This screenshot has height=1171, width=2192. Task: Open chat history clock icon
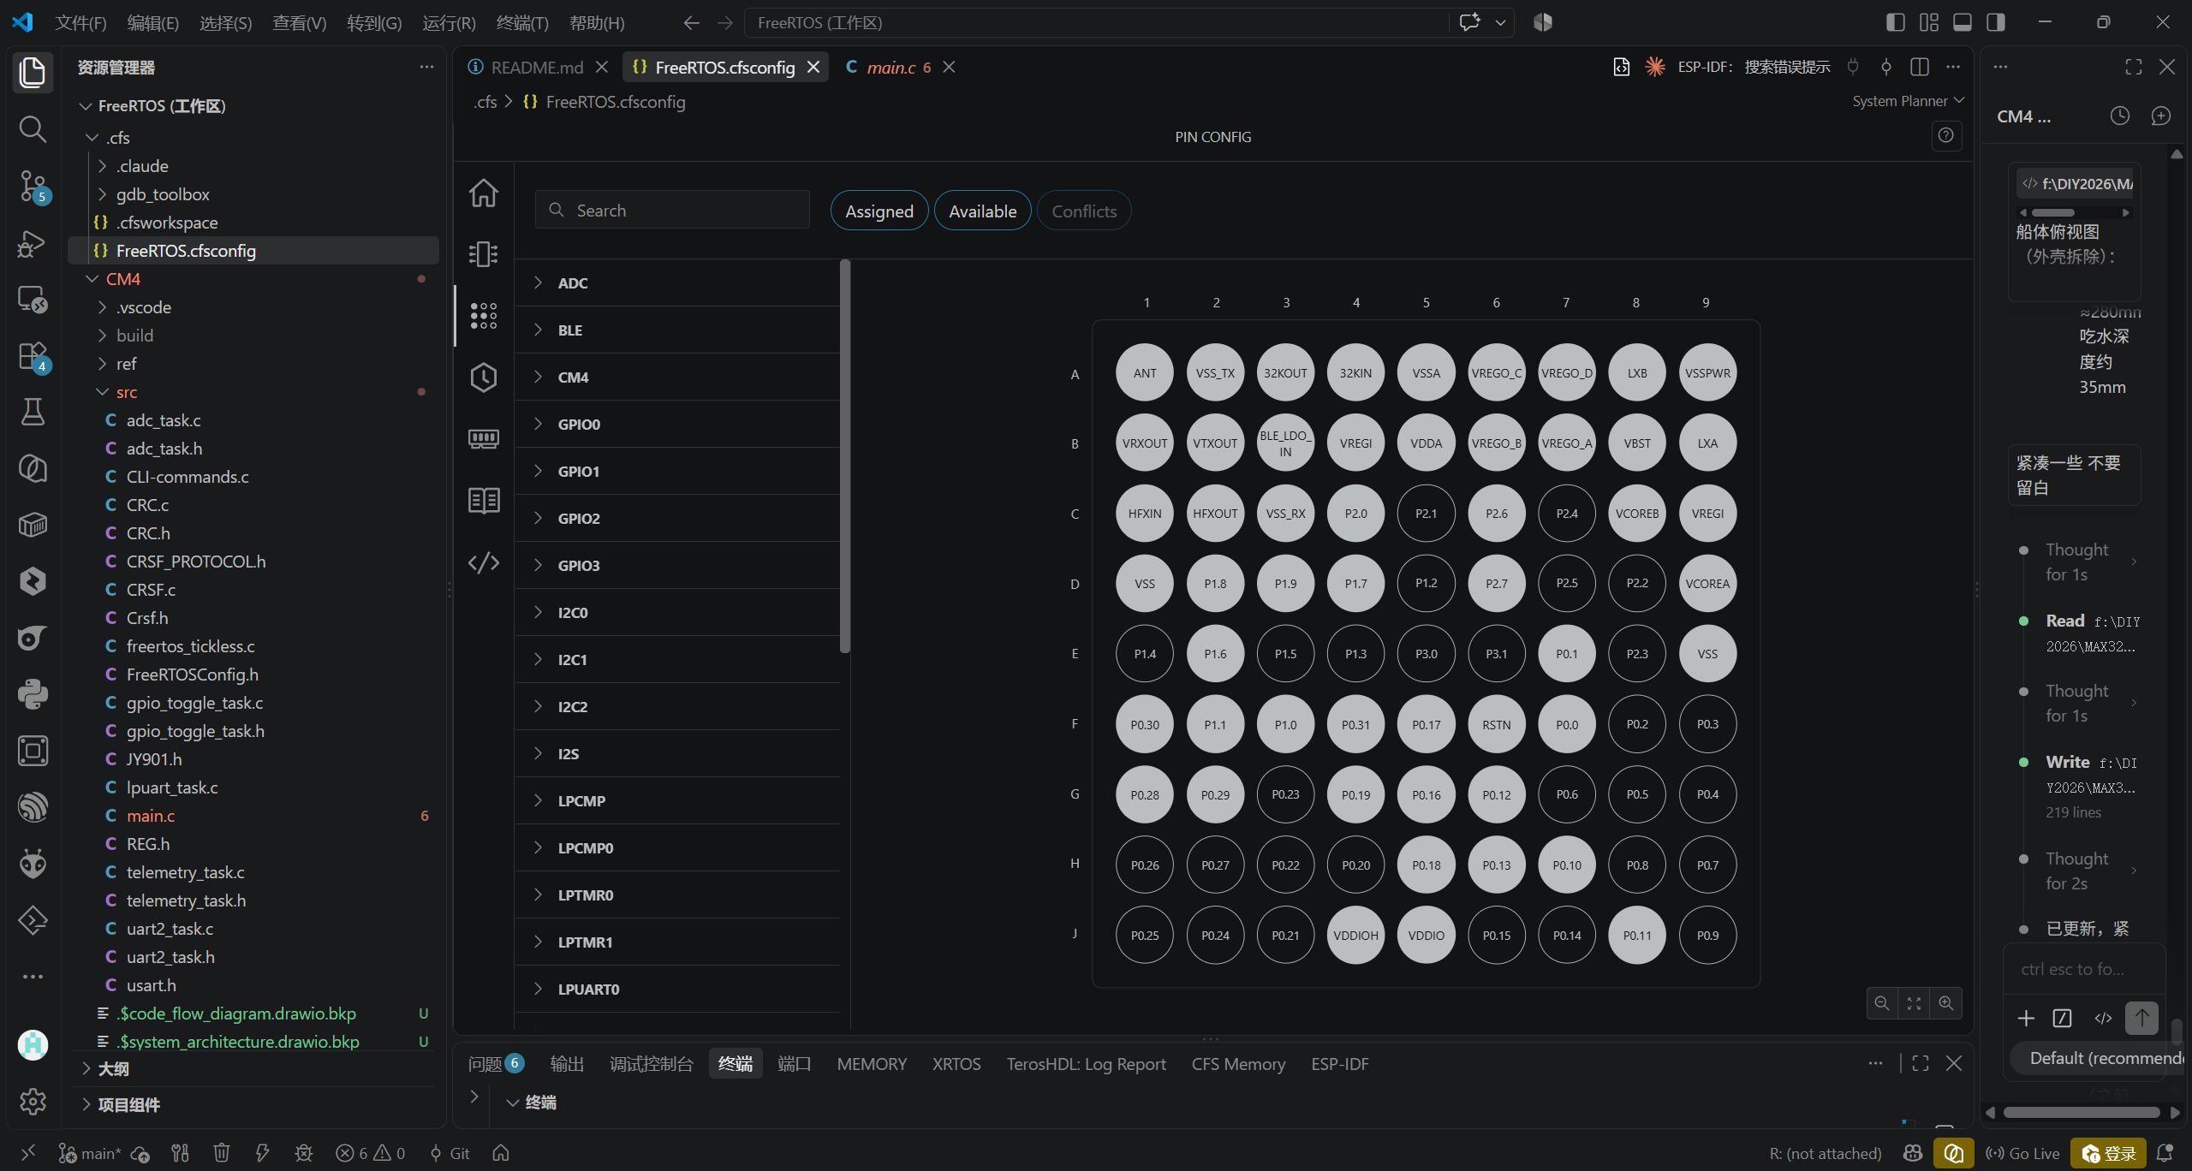(2120, 116)
